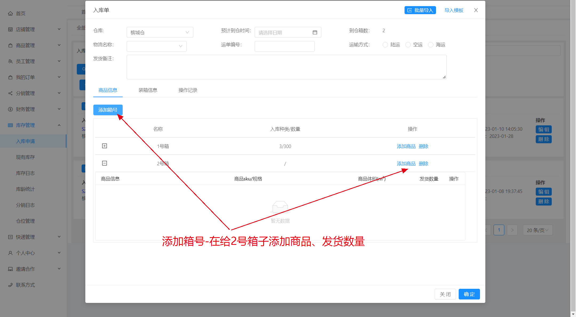Select the 陆运 transport radio button
The height and width of the screenshot is (317, 576).
click(385, 45)
